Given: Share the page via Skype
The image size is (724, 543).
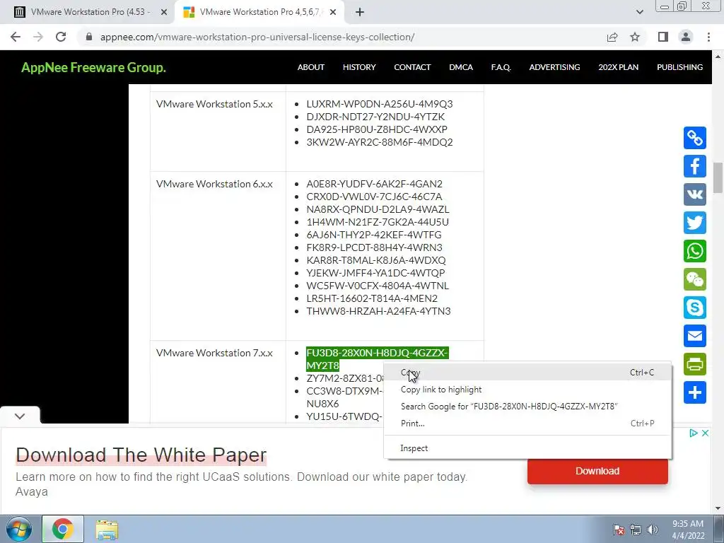Looking at the screenshot, I should pos(695,308).
